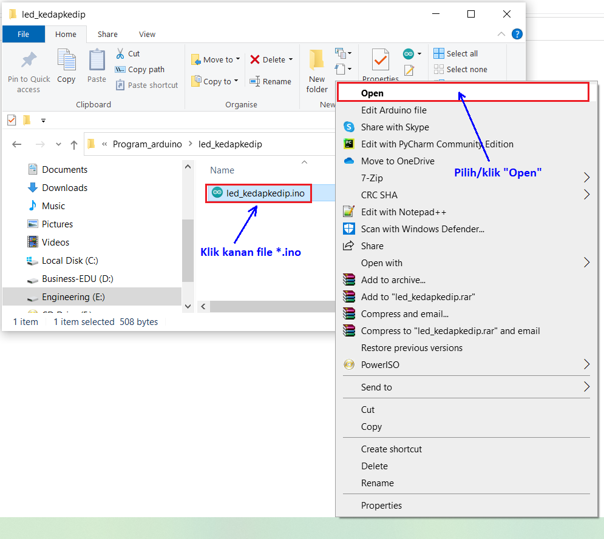
Task: Click Copy path in the ribbon
Action: click(140, 69)
